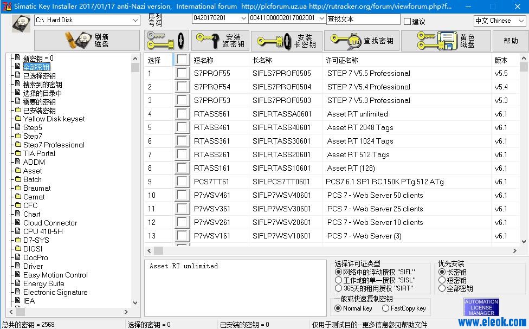Click the CPU 410-5H document icon
Image resolution: width=529 pixels, height=329 pixels.
pos(18,231)
